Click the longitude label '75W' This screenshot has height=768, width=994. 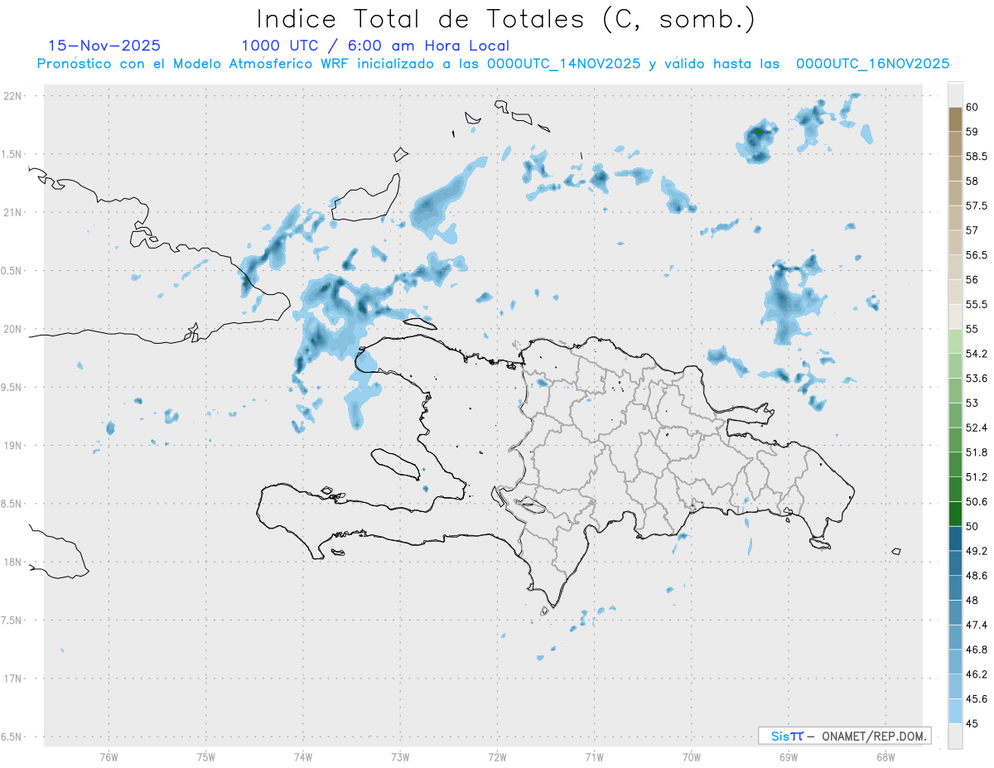coord(206,756)
